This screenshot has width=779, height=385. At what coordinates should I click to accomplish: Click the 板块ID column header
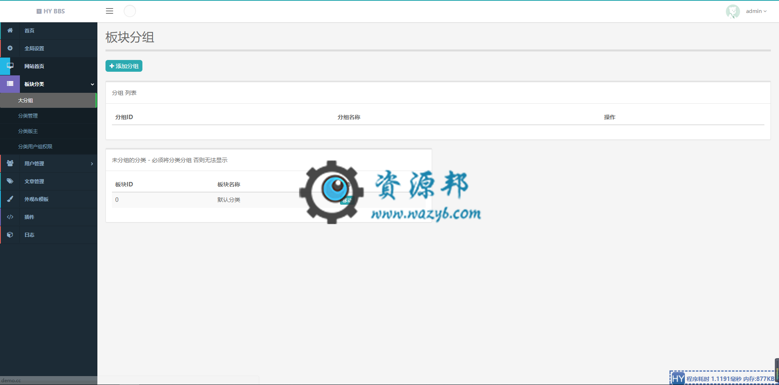(124, 184)
